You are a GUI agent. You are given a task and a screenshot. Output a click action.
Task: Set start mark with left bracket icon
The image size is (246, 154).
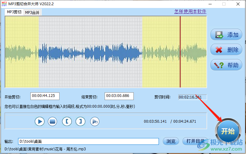[x=67, y=121]
